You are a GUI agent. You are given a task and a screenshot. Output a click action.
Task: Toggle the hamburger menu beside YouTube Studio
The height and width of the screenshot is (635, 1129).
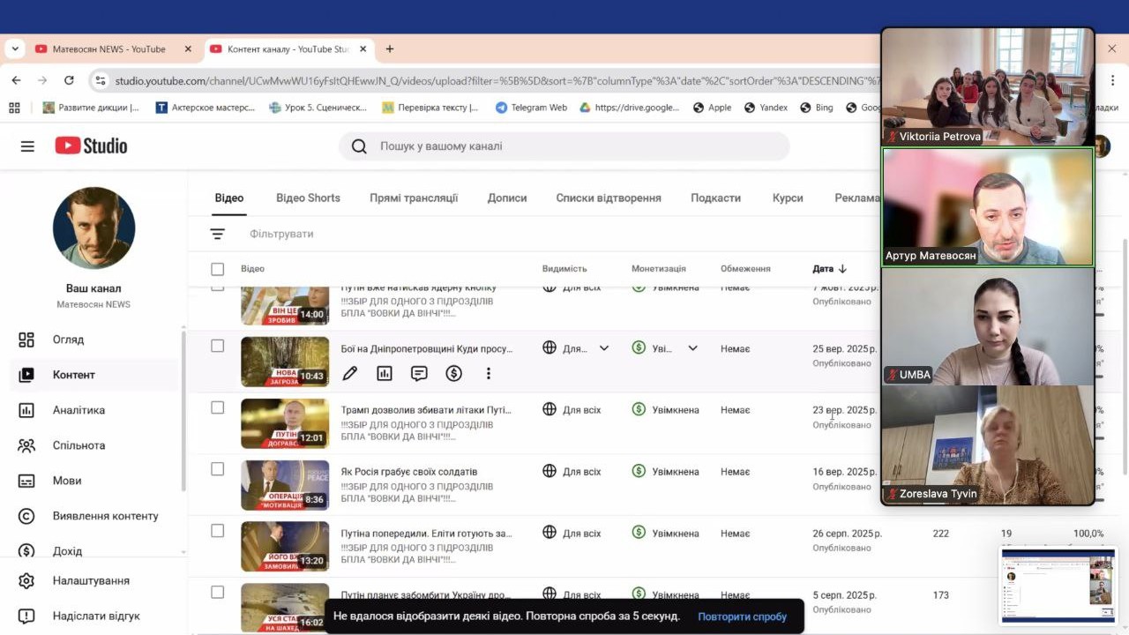coord(27,146)
